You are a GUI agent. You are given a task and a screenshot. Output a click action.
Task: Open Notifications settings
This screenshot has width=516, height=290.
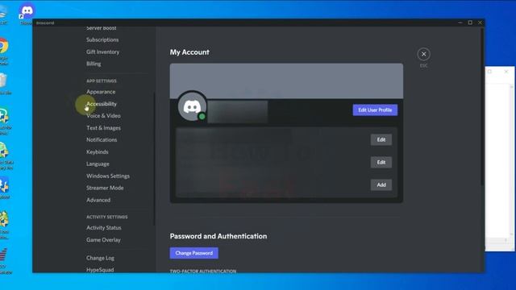pos(102,139)
